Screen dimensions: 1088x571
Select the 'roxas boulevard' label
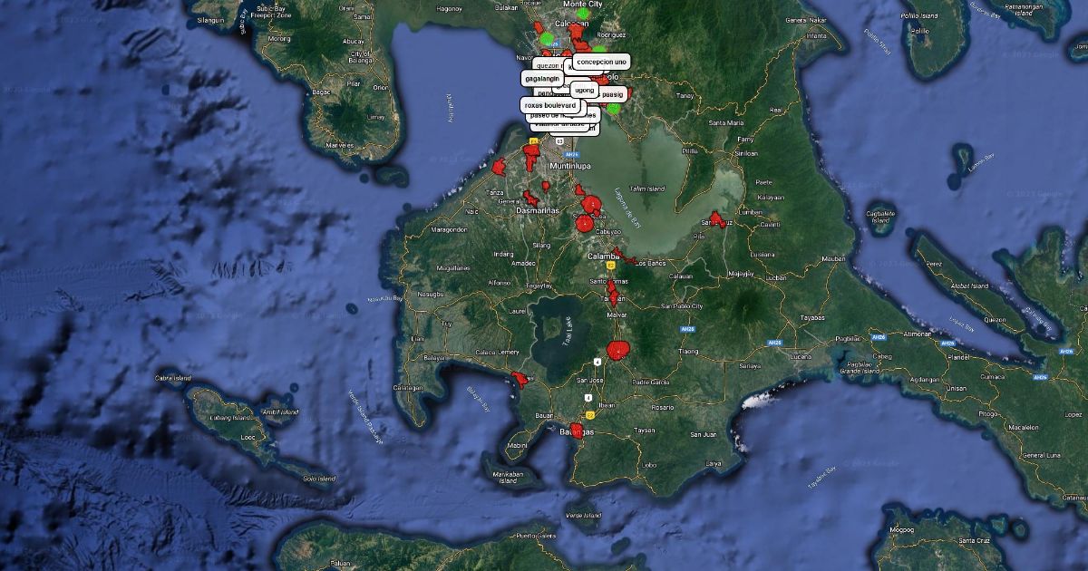[x=550, y=105]
